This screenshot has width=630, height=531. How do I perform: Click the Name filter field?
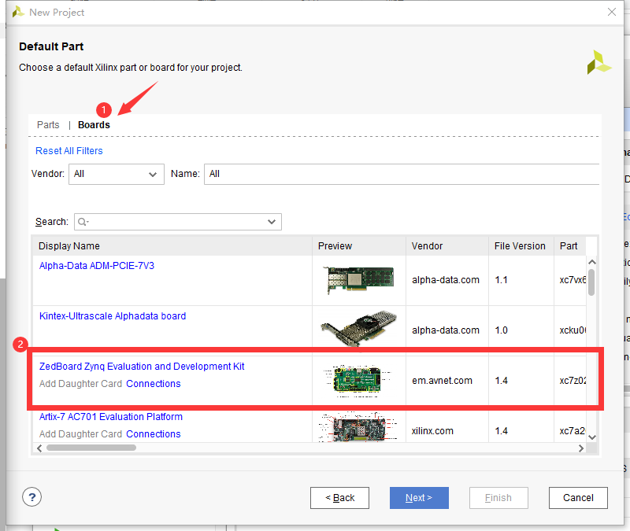(402, 174)
